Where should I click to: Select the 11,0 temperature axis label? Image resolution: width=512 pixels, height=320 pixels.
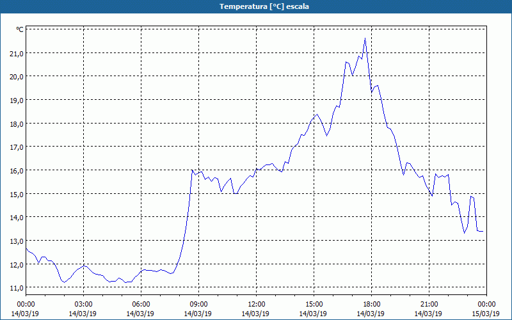click(17, 287)
